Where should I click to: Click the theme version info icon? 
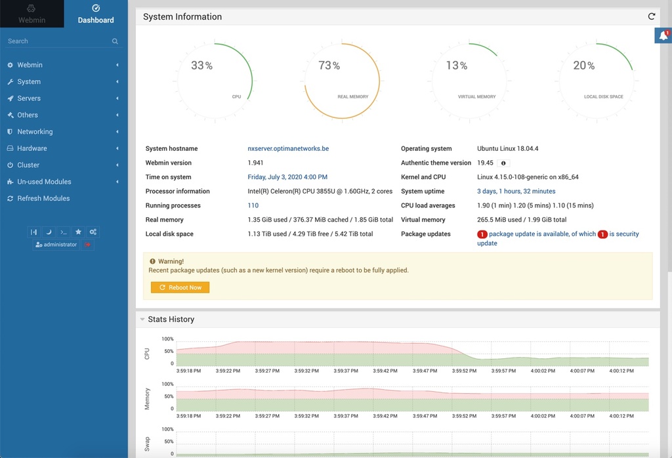[503, 163]
